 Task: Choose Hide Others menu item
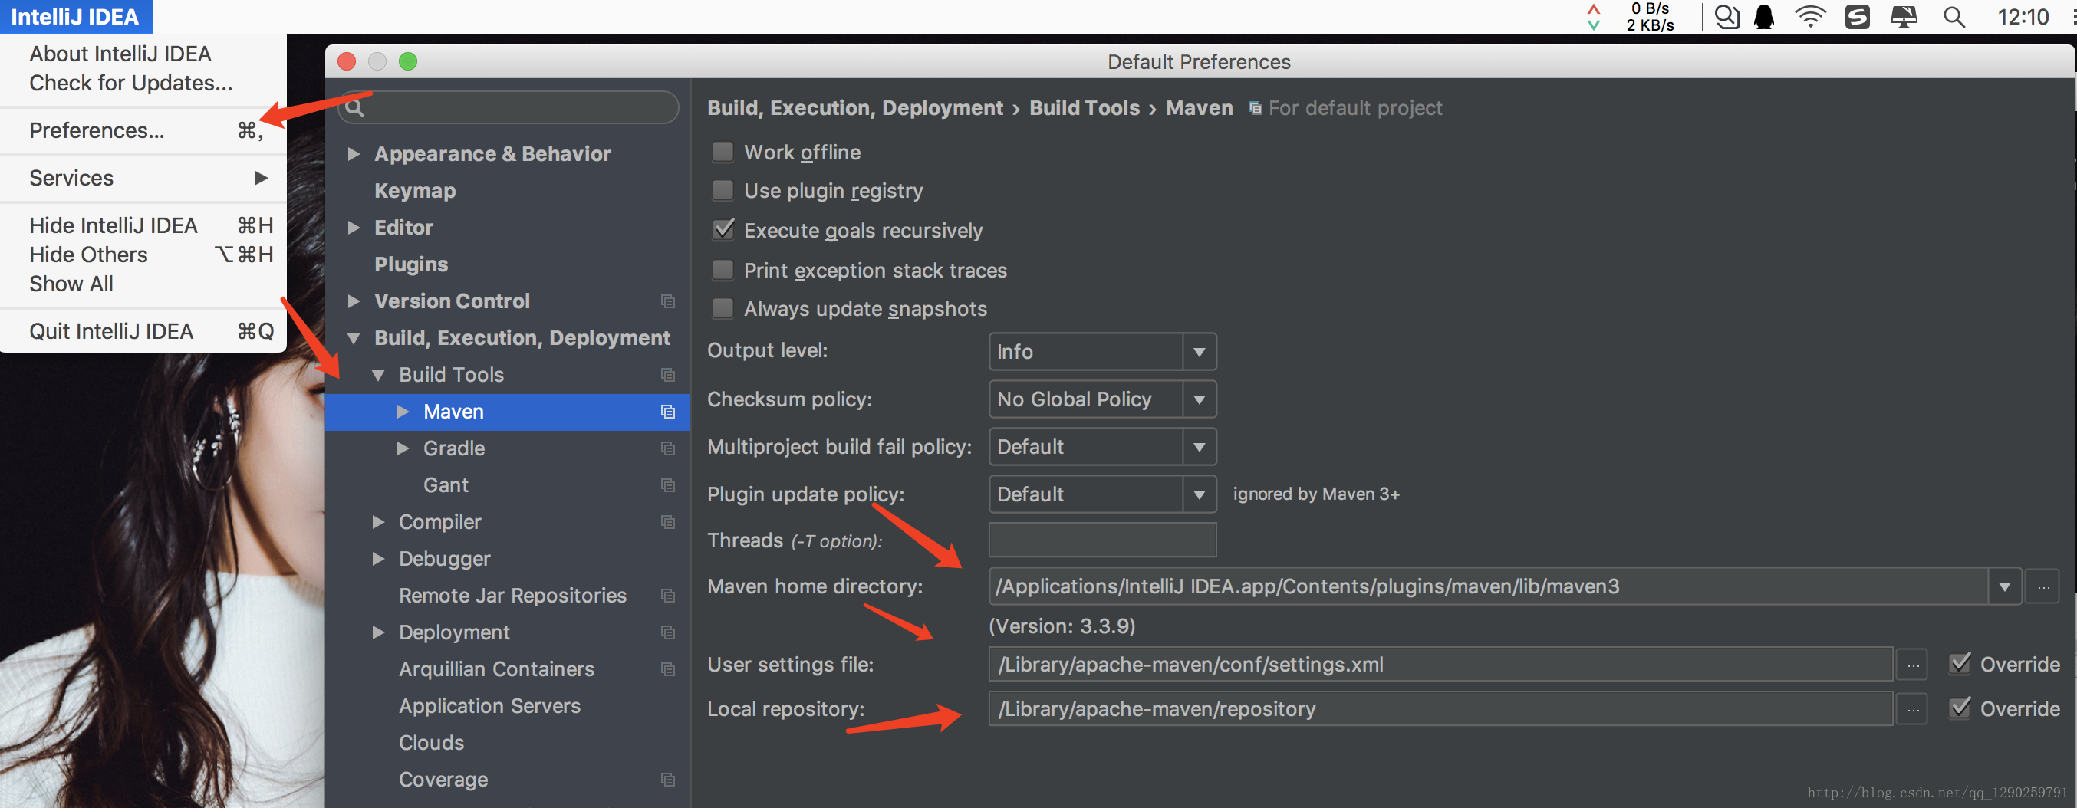coord(143,255)
